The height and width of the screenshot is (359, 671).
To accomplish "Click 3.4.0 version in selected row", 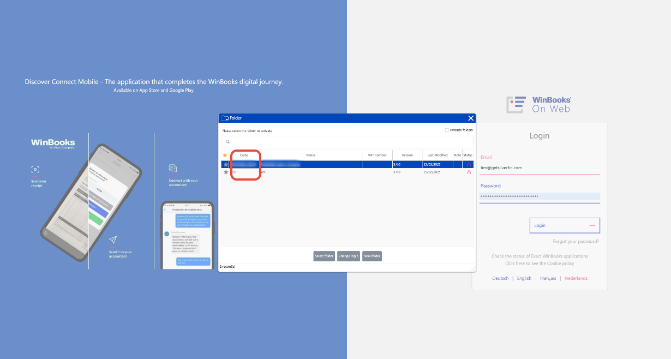I will click(397, 164).
